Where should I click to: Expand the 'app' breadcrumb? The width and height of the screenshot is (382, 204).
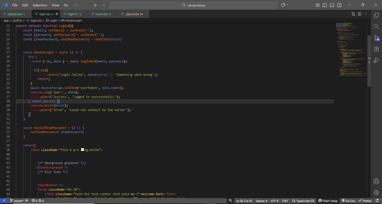[6, 21]
